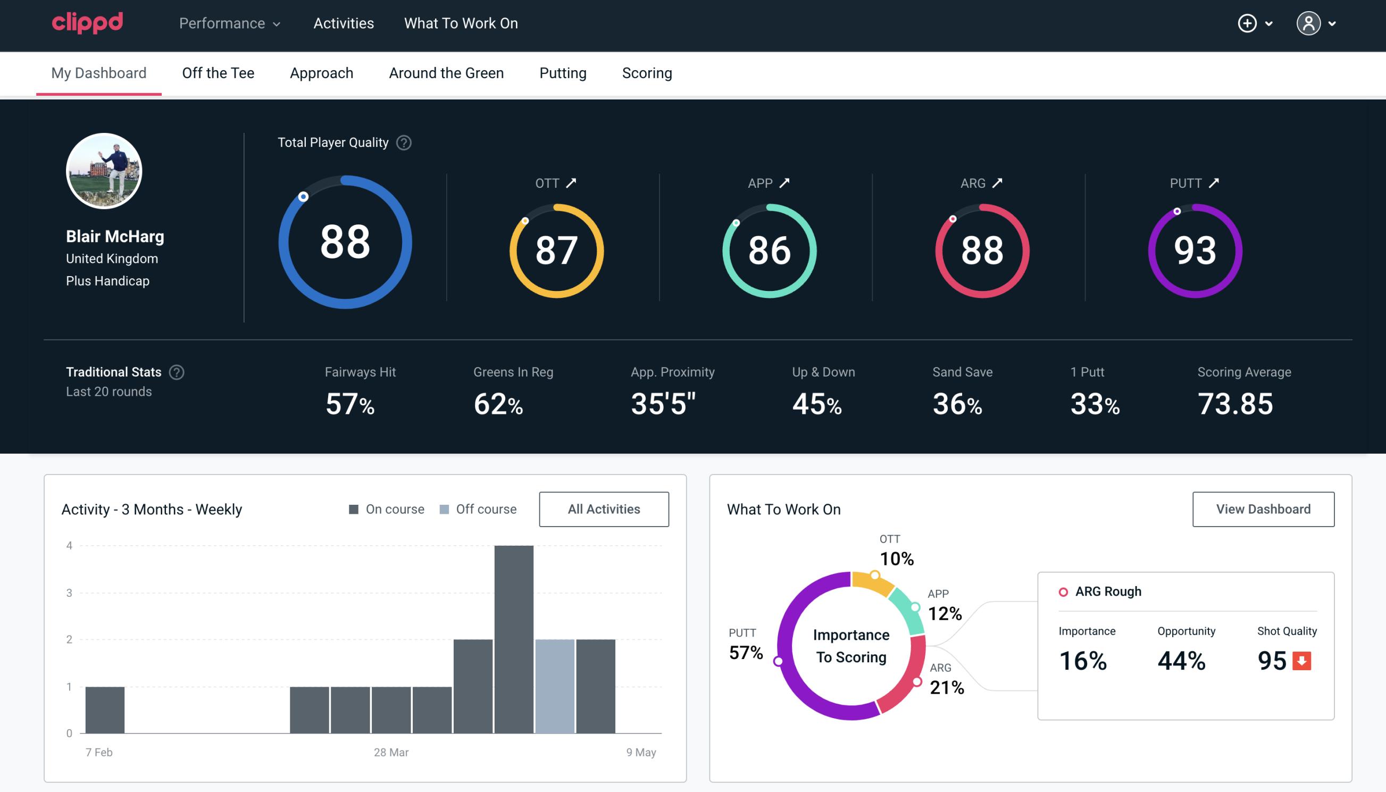Click the user profile account icon
This screenshot has height=792, width=1386.
pyautogui.click(x=1309, y=23)
